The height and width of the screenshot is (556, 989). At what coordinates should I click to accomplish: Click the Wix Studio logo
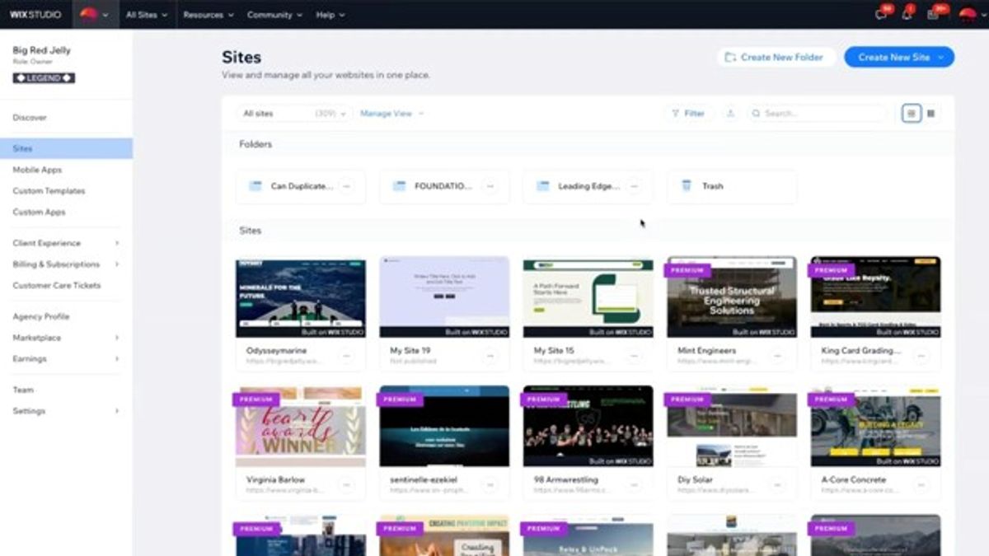click(x=35, y=15)
